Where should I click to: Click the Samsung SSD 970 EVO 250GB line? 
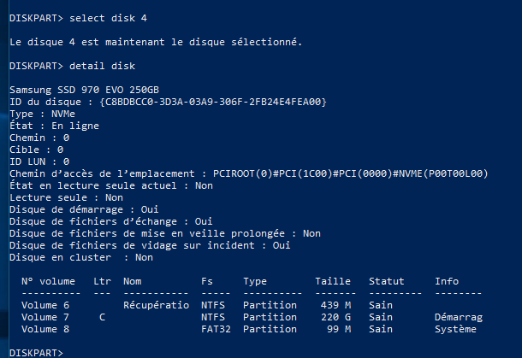[x=84, y=90]
